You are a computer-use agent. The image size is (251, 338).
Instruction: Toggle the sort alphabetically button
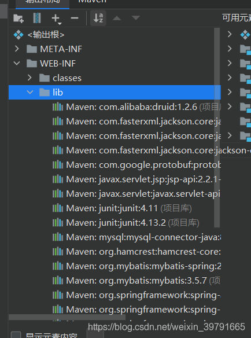(x=98, y=18)
